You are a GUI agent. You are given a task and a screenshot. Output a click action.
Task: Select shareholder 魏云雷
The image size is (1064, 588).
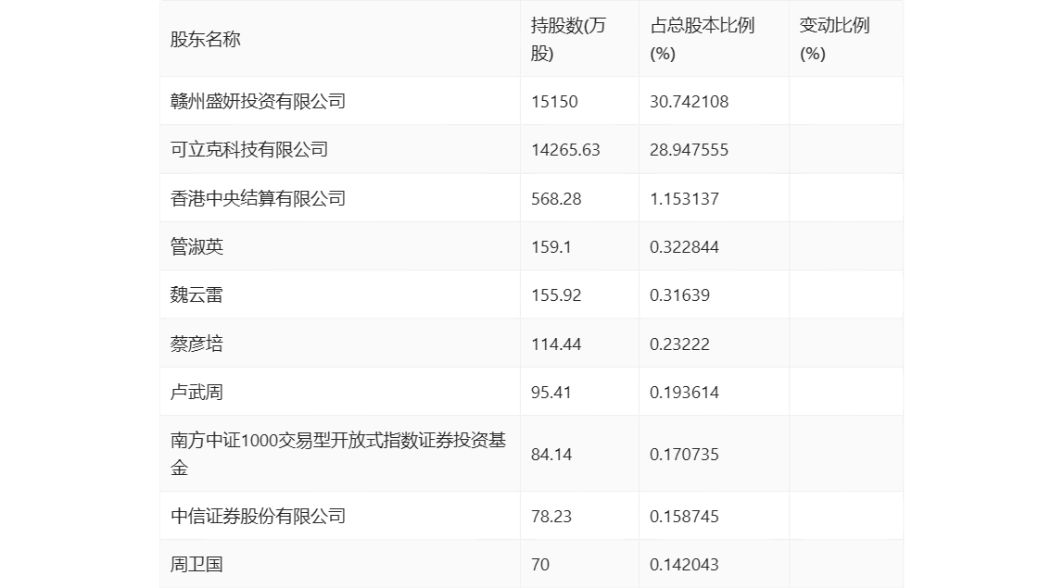[x=196, y=294]
